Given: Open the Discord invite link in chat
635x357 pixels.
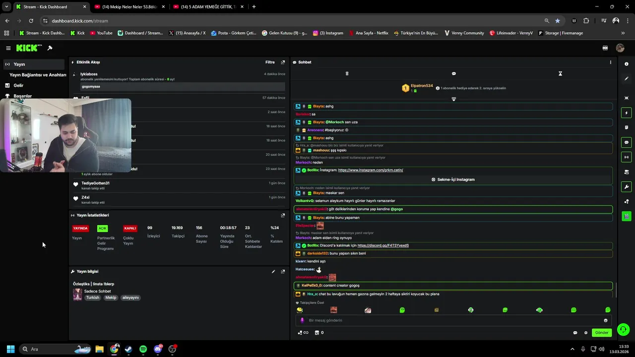Looking at the screenshot, I should (x=383, y=245).
